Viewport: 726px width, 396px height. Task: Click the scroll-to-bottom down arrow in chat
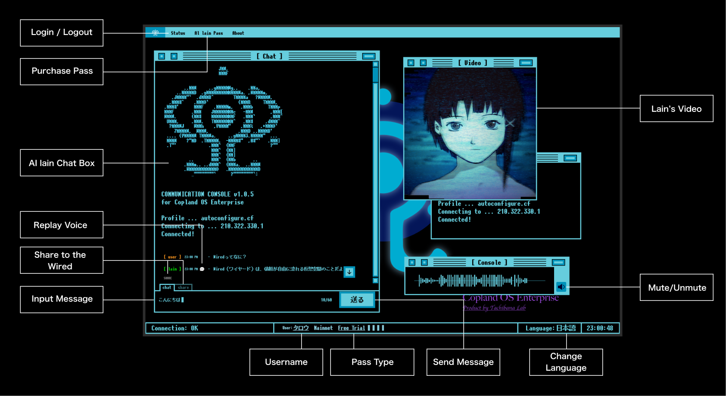tap(349, 272)
